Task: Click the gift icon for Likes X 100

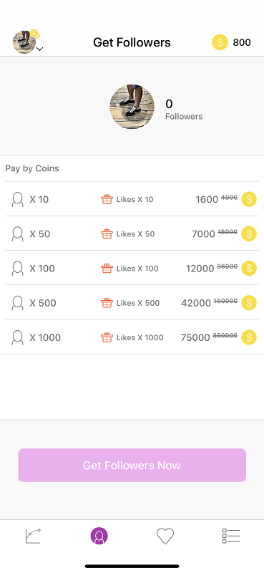Action: coord(107,268)
